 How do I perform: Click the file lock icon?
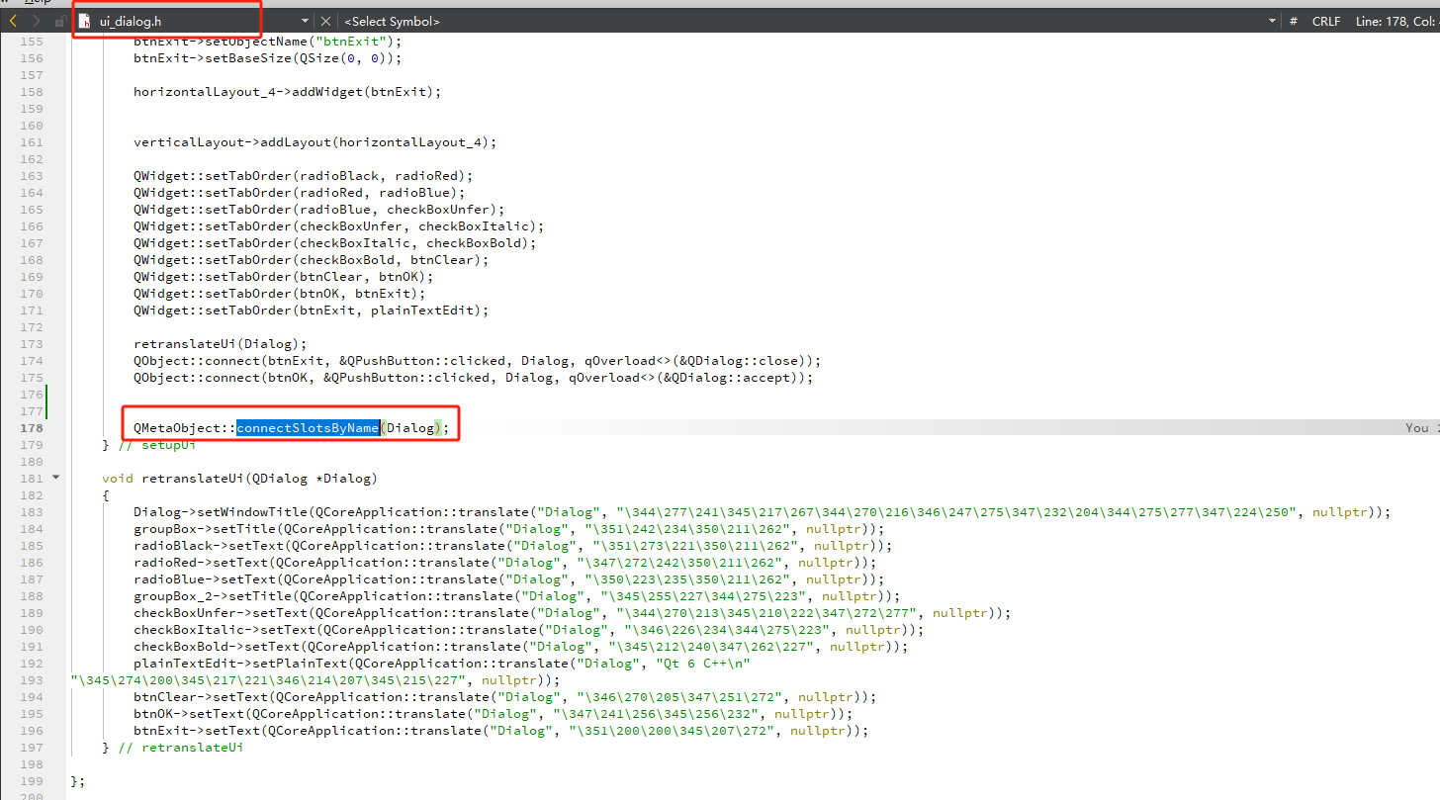coord(59,21)
